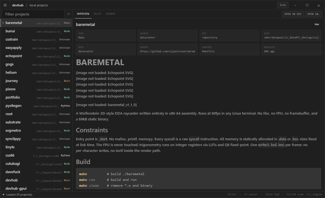Viewport: 325px width, 198px height.
Task: Click the BAREMETAL readme heading
Action: tap(100, 62)
